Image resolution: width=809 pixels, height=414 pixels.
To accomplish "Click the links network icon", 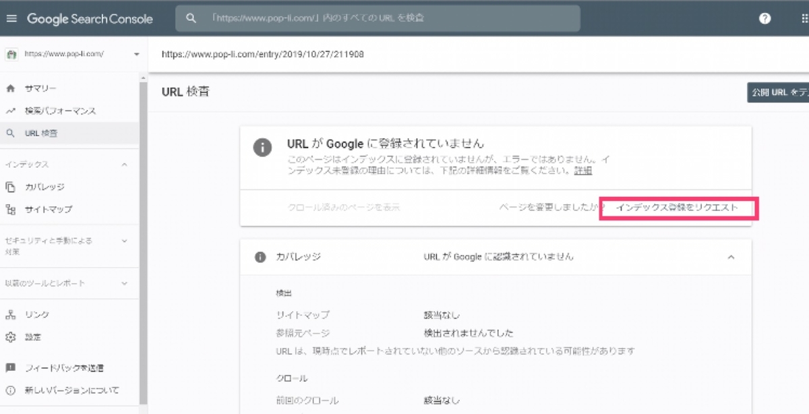I will (10, 314).
